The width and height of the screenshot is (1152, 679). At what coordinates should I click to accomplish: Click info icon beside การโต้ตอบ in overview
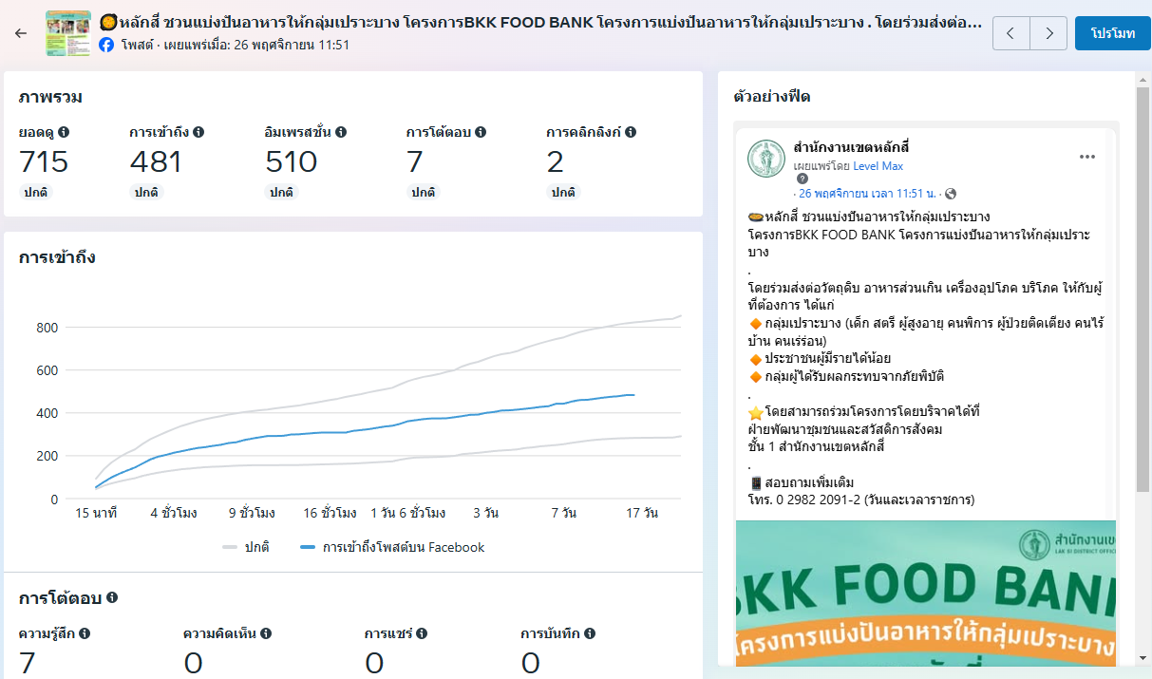click(481, 132)
